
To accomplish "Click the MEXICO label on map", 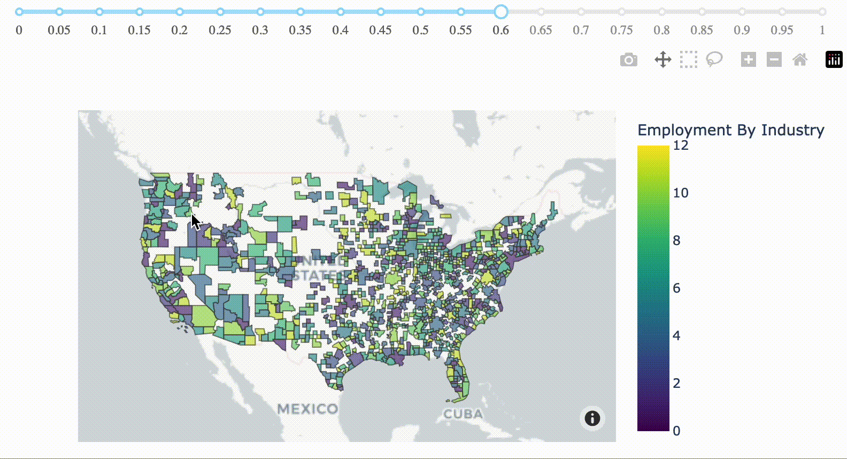I will [x=307, y=409].
